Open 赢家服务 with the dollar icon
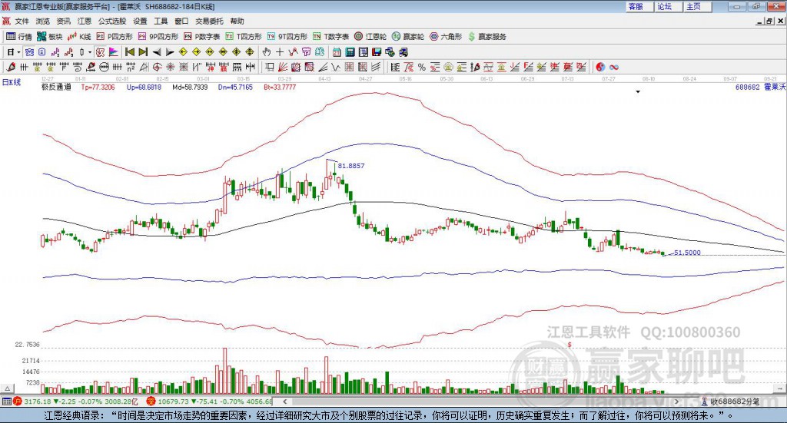 coord(486,37)
